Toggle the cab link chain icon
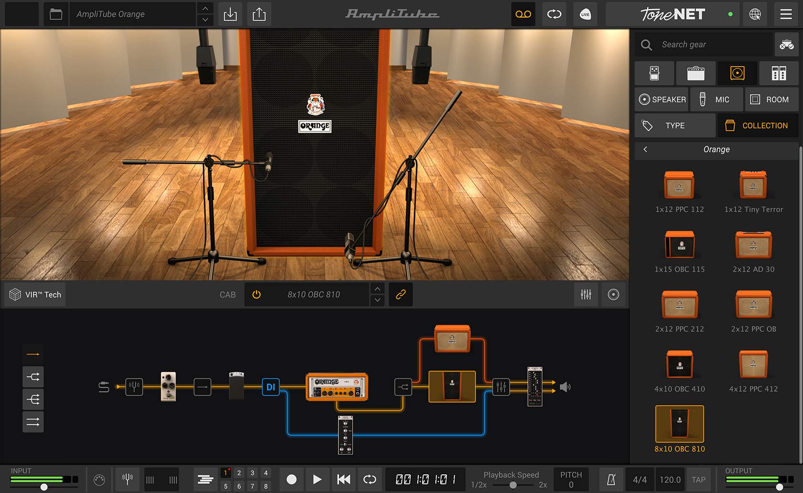Screen dimensions: 803x493 click(401, 295)
